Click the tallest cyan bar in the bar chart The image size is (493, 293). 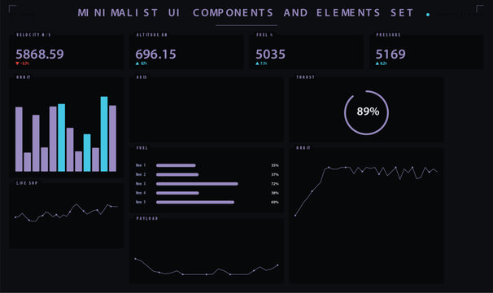coord(104,134)
